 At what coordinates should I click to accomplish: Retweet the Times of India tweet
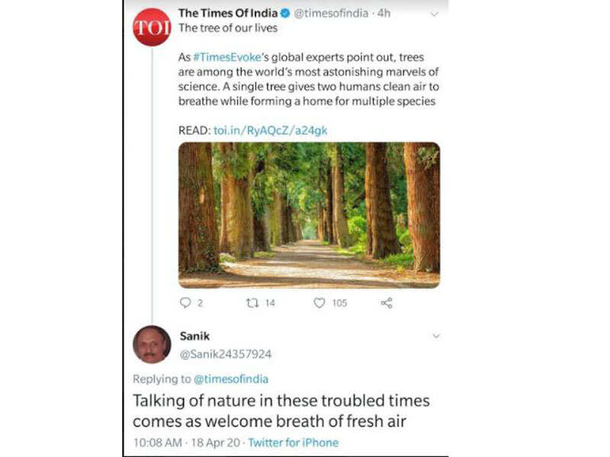click(252, 302)
